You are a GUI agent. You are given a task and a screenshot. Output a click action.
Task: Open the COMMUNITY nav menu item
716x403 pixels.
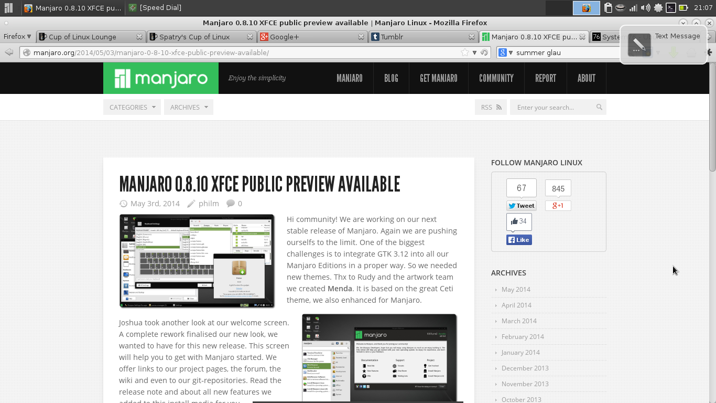pyautogui.click(x=496, y=78)
